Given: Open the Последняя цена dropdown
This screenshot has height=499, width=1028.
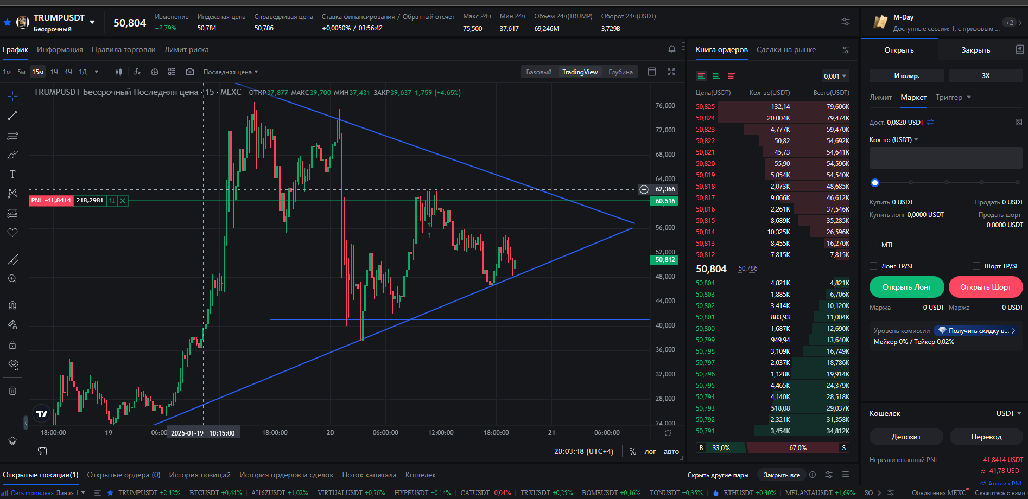Looking at the screenshot, I should [x=231, y=72].
